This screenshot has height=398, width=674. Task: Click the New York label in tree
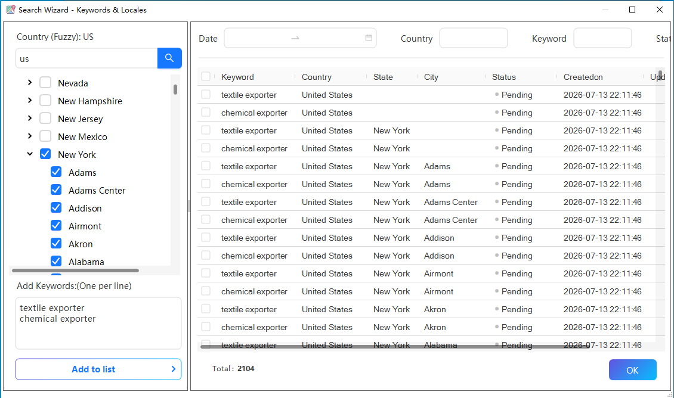(x=77, y=154)
